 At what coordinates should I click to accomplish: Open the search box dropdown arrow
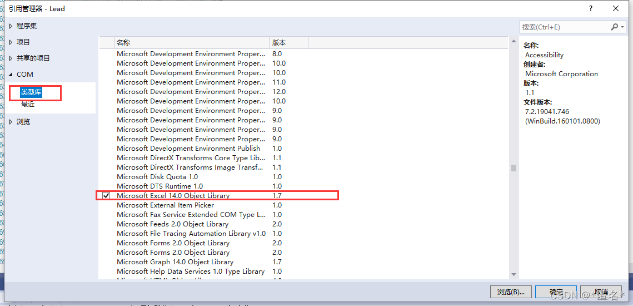pyautogui.click(x=622, y=27)
